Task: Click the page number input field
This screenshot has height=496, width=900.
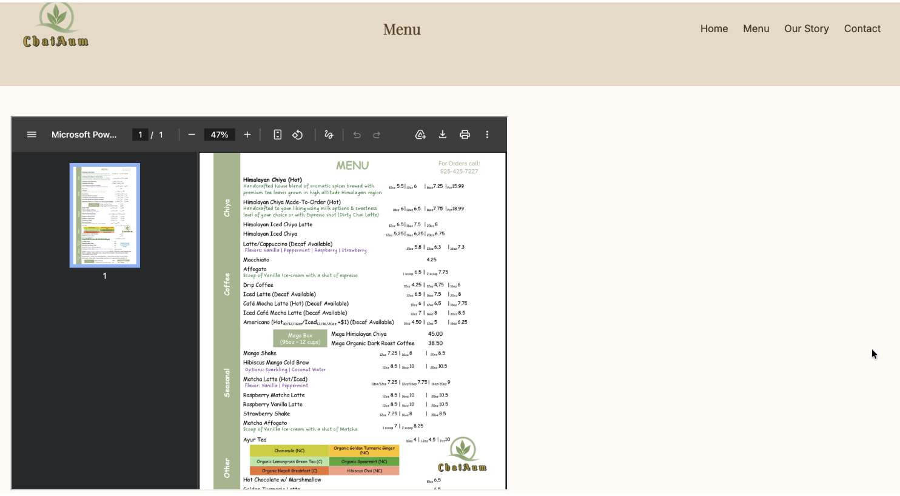Action: 140,135
